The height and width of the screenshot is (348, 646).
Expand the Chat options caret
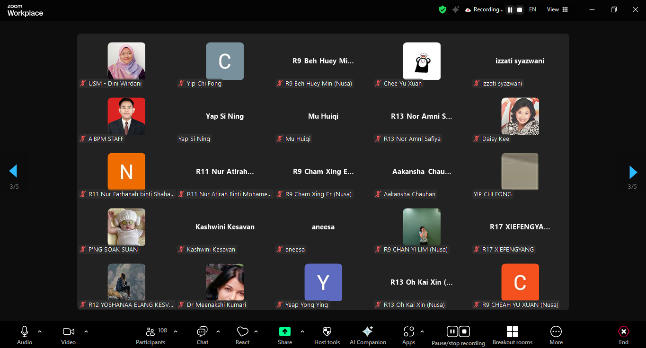point(218,331)
